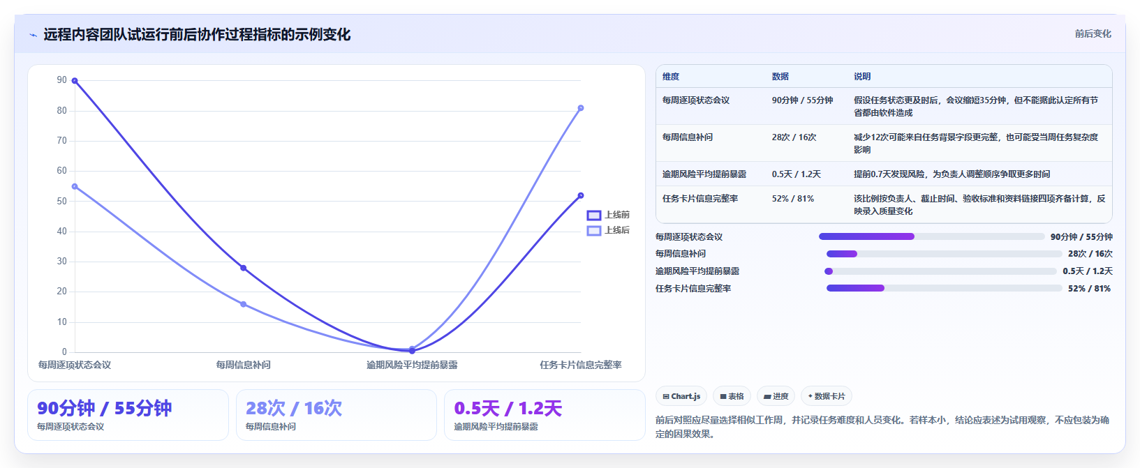Click progress row label 逾期风险平均提前暴露

[x=697, y=271]
